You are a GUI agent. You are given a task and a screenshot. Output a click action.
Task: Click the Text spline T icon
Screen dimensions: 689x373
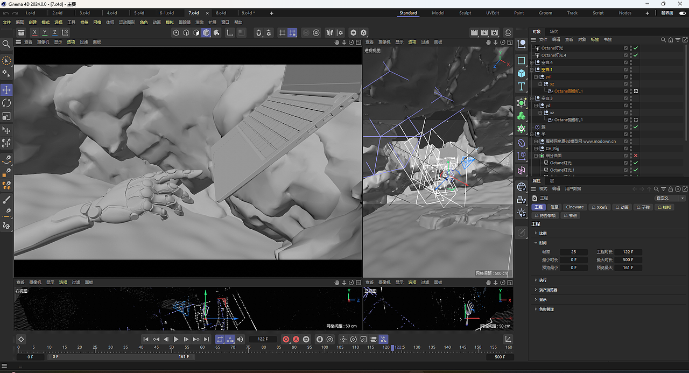pyautogui.click(x=521, y=87)
